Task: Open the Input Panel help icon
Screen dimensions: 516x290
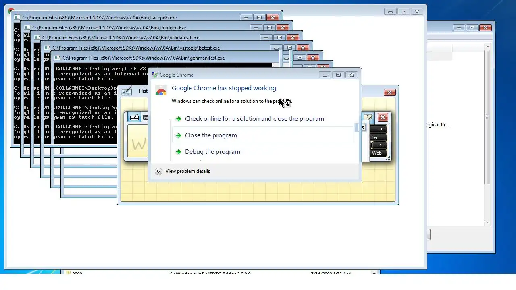Action: tap(368, 117)
